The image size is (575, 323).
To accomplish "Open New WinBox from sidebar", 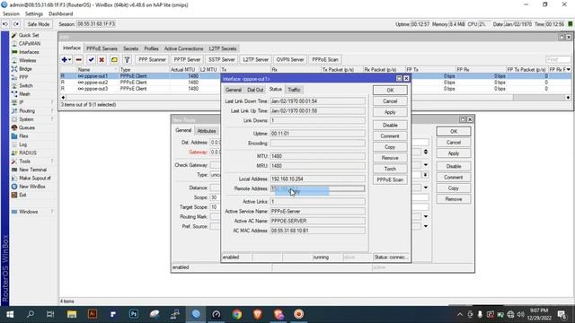I will click(x=32, y=187).
